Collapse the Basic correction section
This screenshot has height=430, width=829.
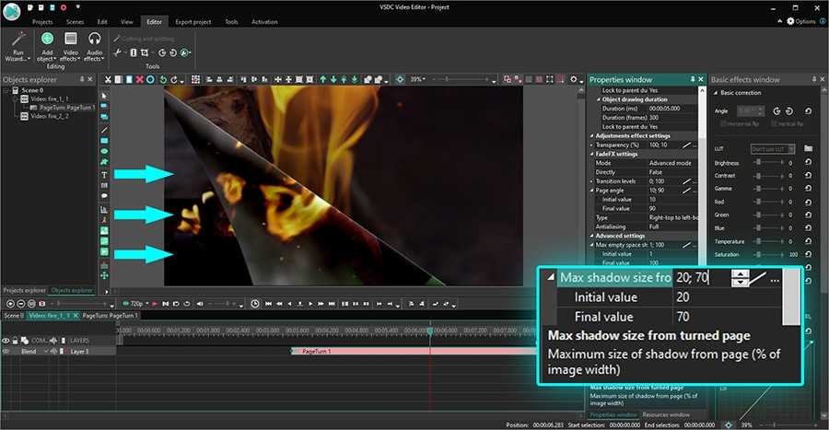[x=715, y=93]
